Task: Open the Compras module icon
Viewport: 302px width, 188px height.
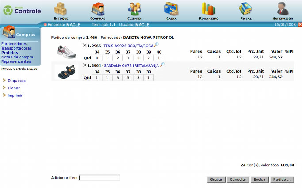Action: [x=98, y=11]
